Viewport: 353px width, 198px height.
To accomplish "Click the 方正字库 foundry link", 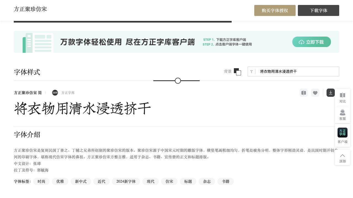I will [68, 93].
